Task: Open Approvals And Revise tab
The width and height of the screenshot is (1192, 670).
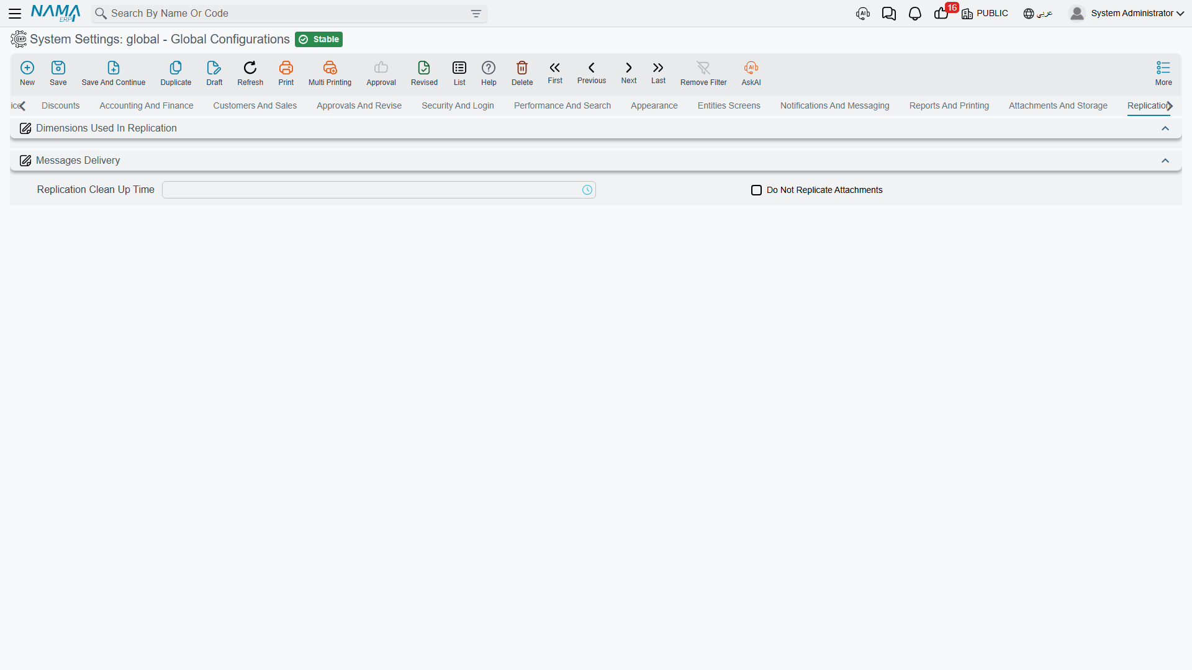Action: tap(359, 105)
